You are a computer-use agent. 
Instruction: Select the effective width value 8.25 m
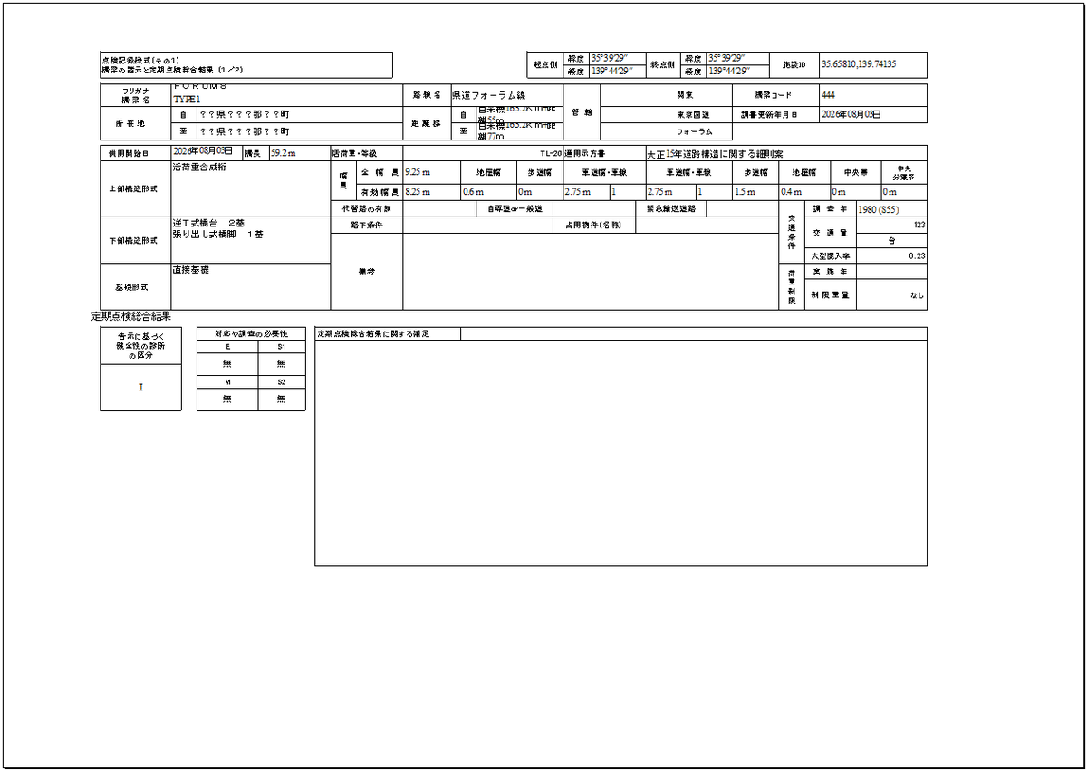tap(418, 192)
